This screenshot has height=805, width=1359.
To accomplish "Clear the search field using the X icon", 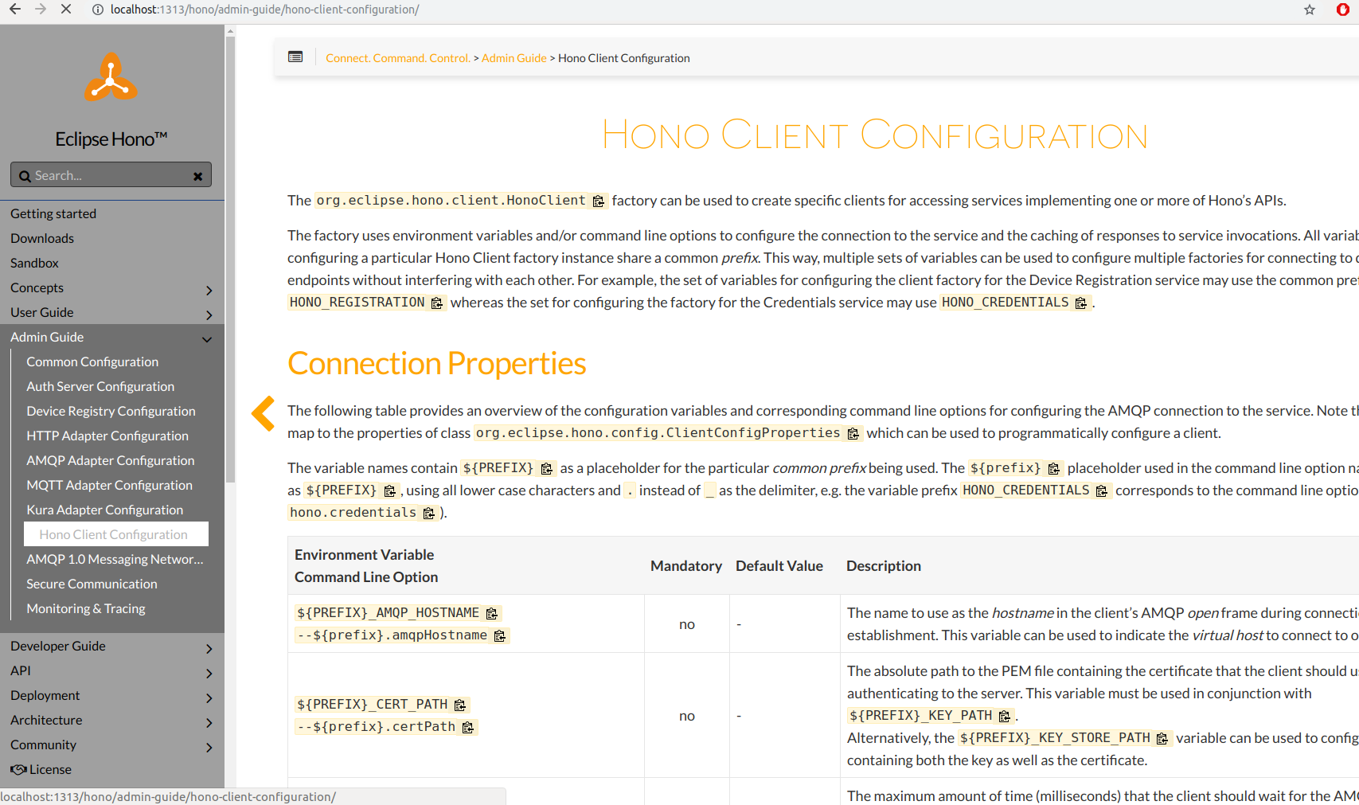I will [x=197, y=174].
